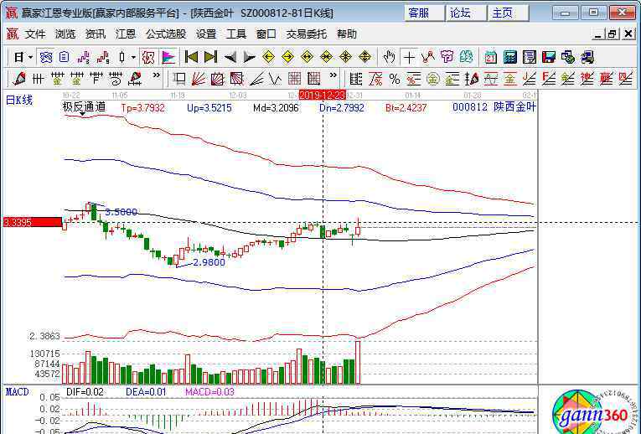Click yellow diamond with vertical arrows
The image size is (641, 434).
pyautogui.click(x=364, y=57)
